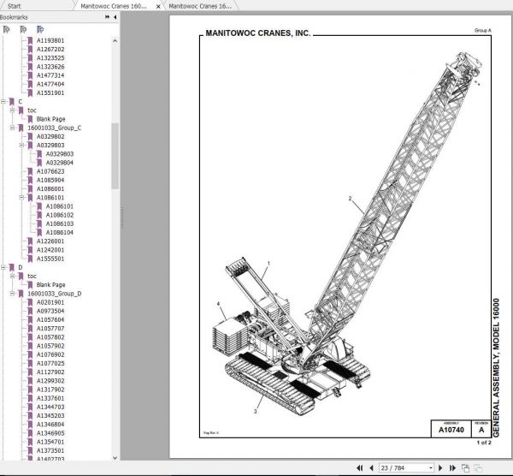
Task: Go to first page button
Action: (x=360, y=468)
